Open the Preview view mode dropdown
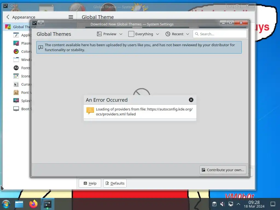This screenshot has height=210, width=280. [x=110, y=34]
